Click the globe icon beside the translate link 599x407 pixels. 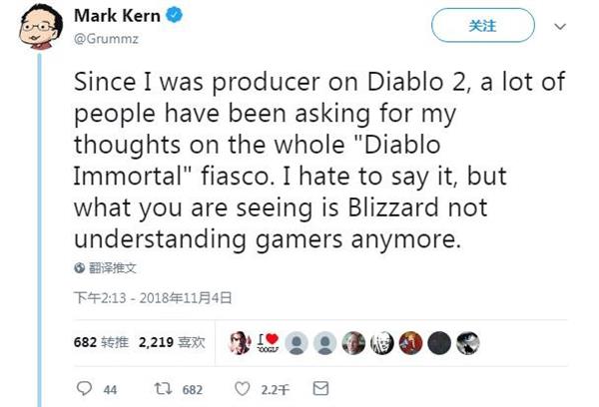click(x=81, y=268)
